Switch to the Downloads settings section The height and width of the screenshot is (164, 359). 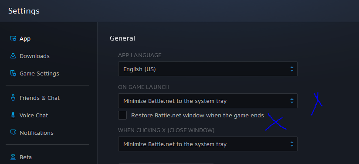[x=34, y=56]
